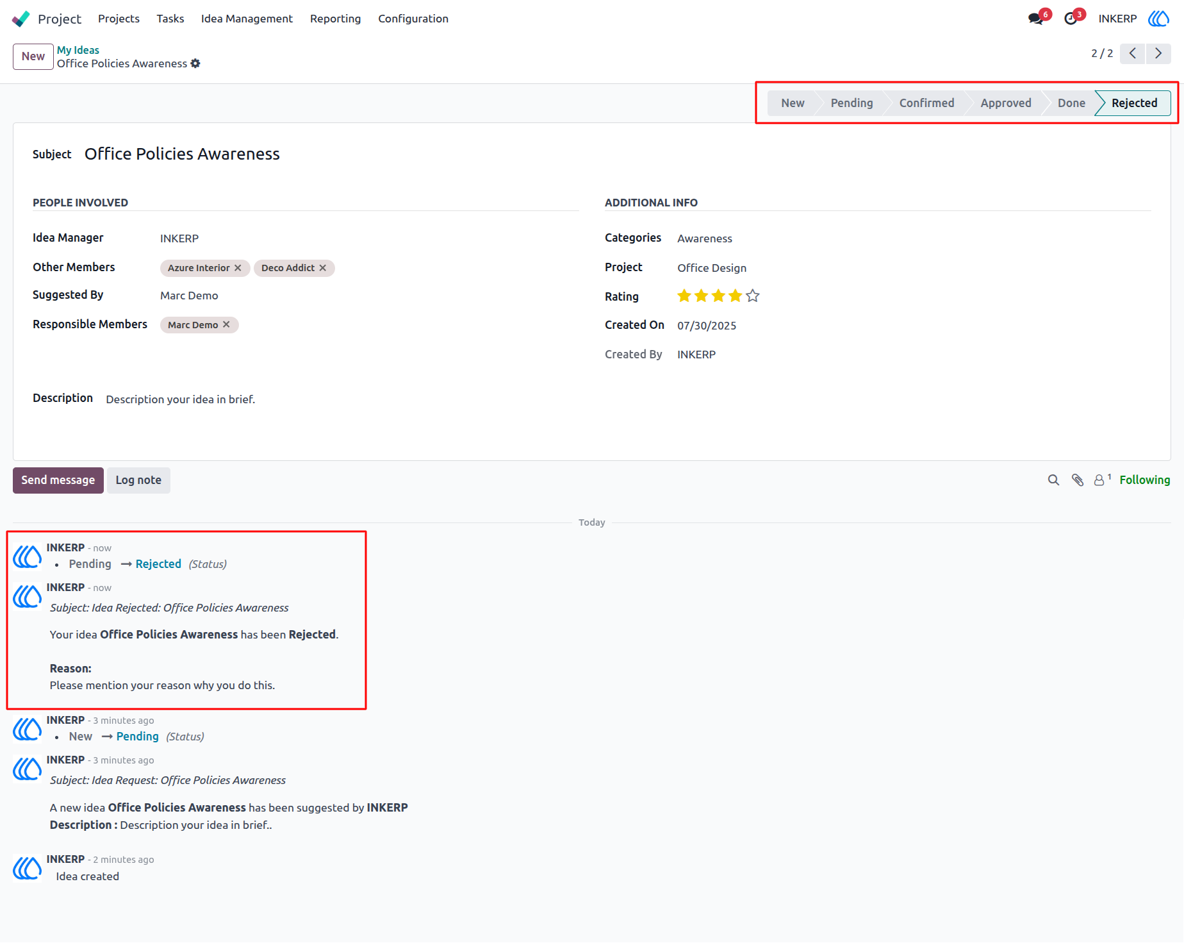This screenshot has height=943, width=1184.
Task: Open the Configuration menu
Action: coord(413,19)
